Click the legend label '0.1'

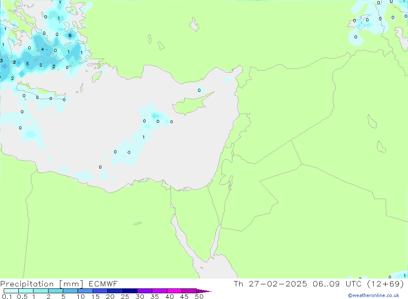7,297
